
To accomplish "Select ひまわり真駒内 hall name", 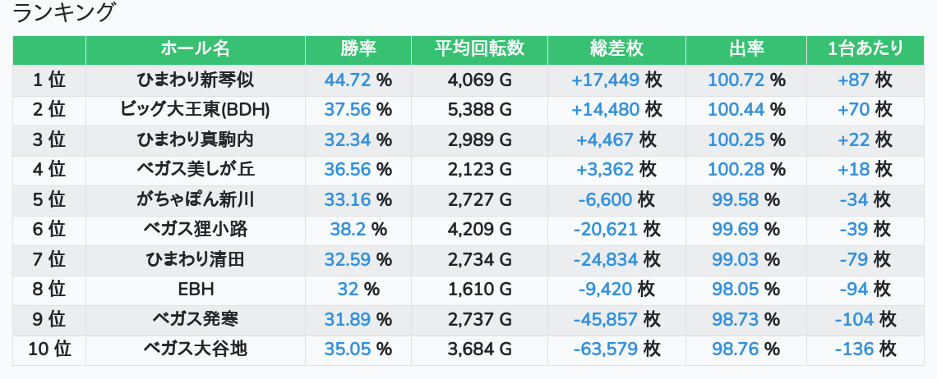I will [x=195, y=139].
